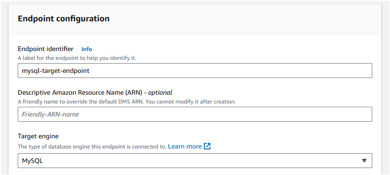Click the Endpoint identifier input field
Viewport: 390px width, 175px height.
coord(195,71)
